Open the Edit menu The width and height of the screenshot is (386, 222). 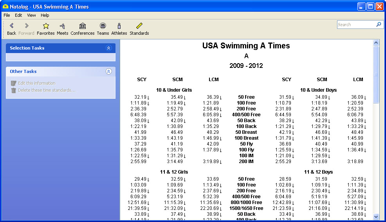coord(18,15)
